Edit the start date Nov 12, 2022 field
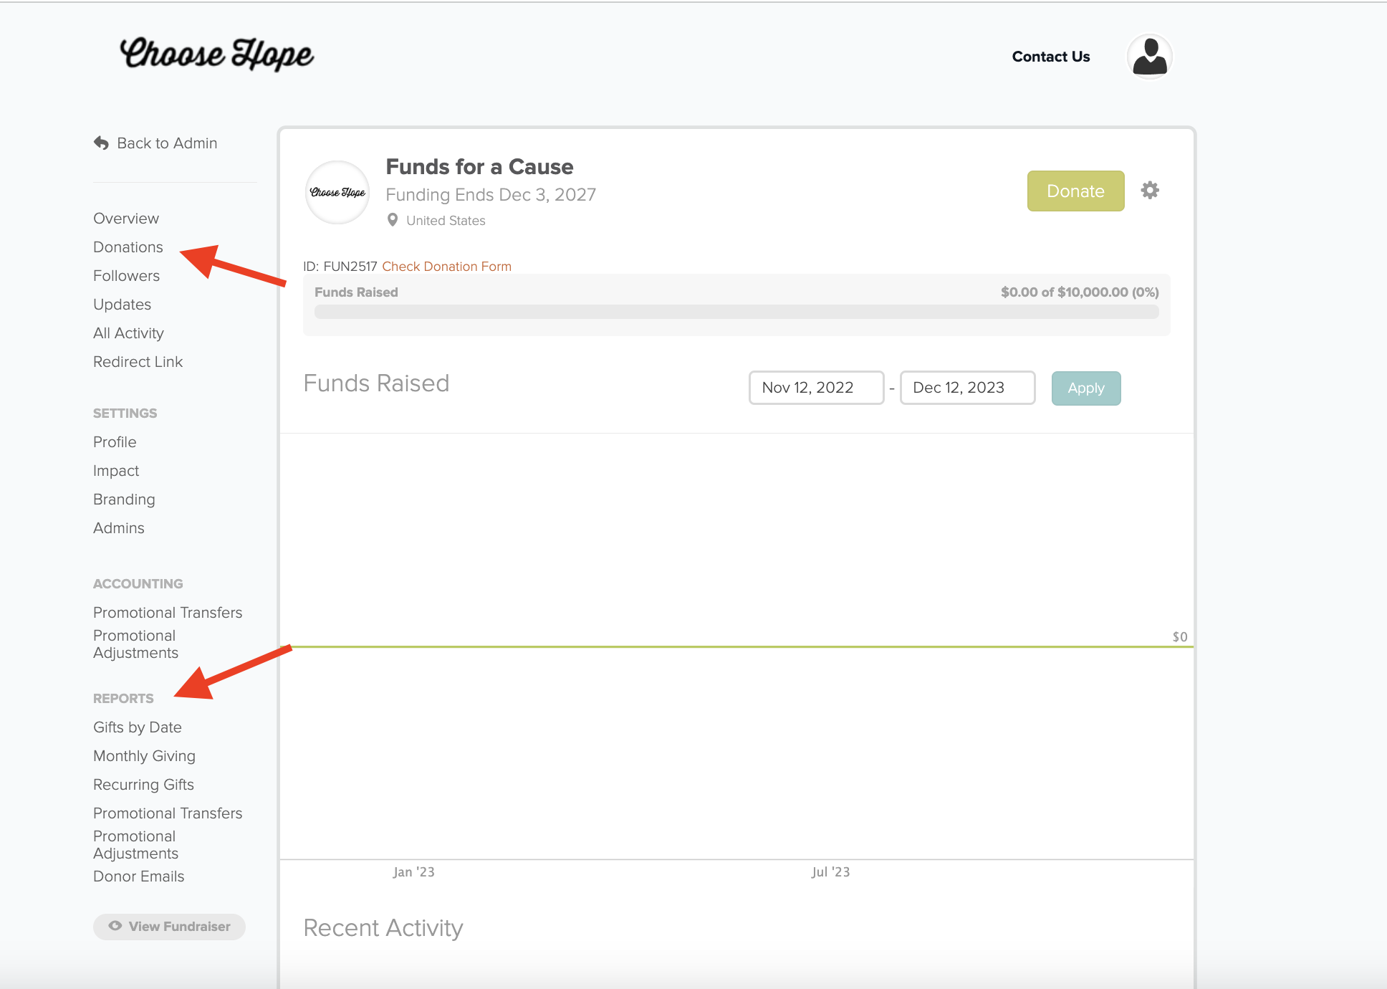This screenshot has height=989, width=1387. click(x=816, y=388)
